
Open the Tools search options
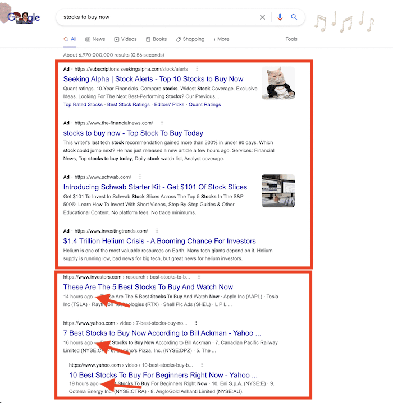291,39
